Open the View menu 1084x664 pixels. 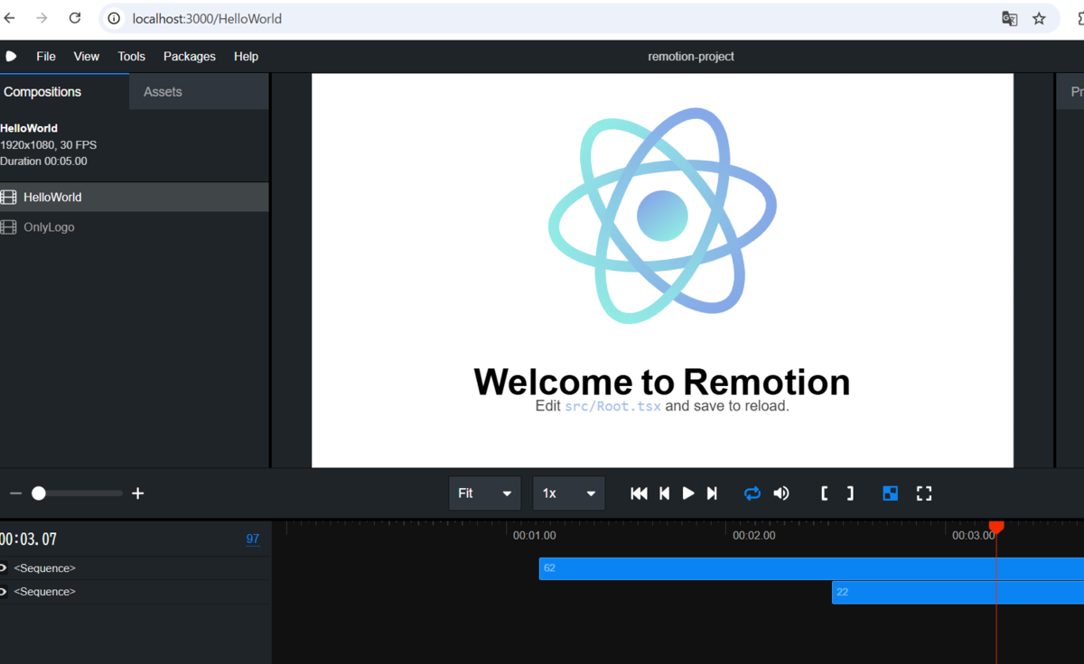click(x=87, y=56)
